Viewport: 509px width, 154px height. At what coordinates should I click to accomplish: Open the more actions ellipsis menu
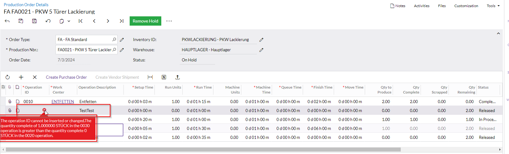[x=169, y=21]
